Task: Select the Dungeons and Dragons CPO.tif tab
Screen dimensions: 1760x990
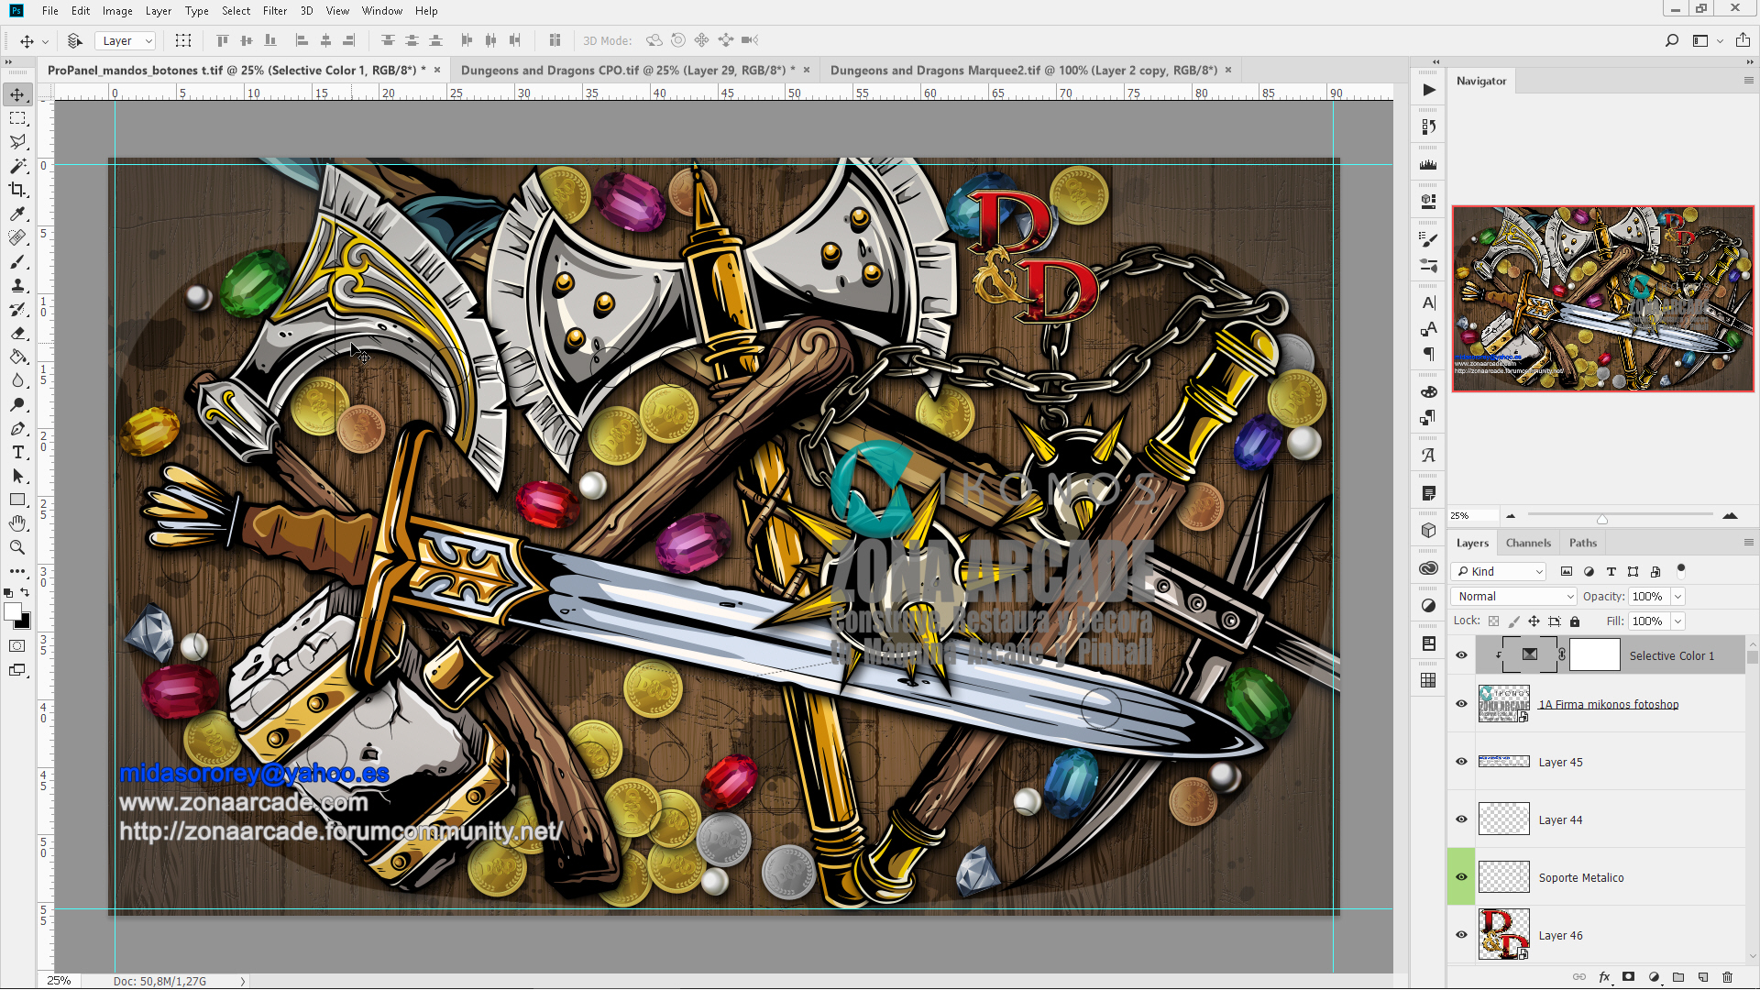Action: click(623, 69)
